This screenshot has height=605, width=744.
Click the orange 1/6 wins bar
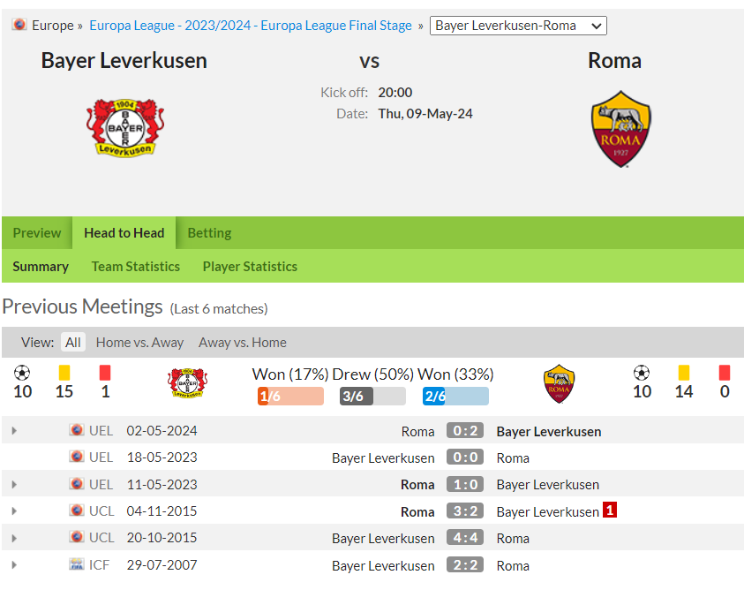(x=290, y=397)
